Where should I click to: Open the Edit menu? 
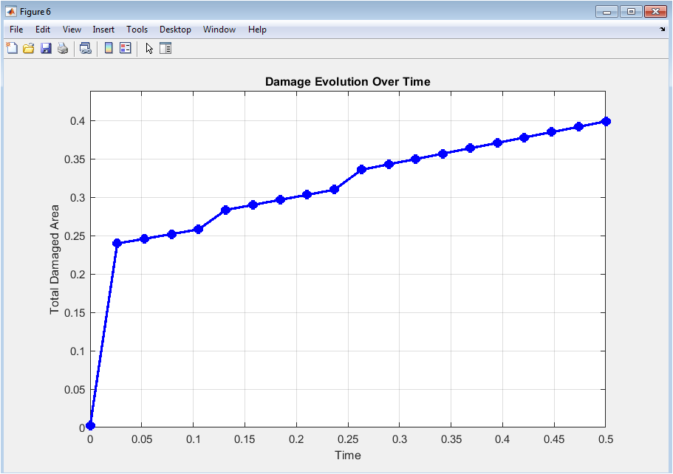point(43,30)
